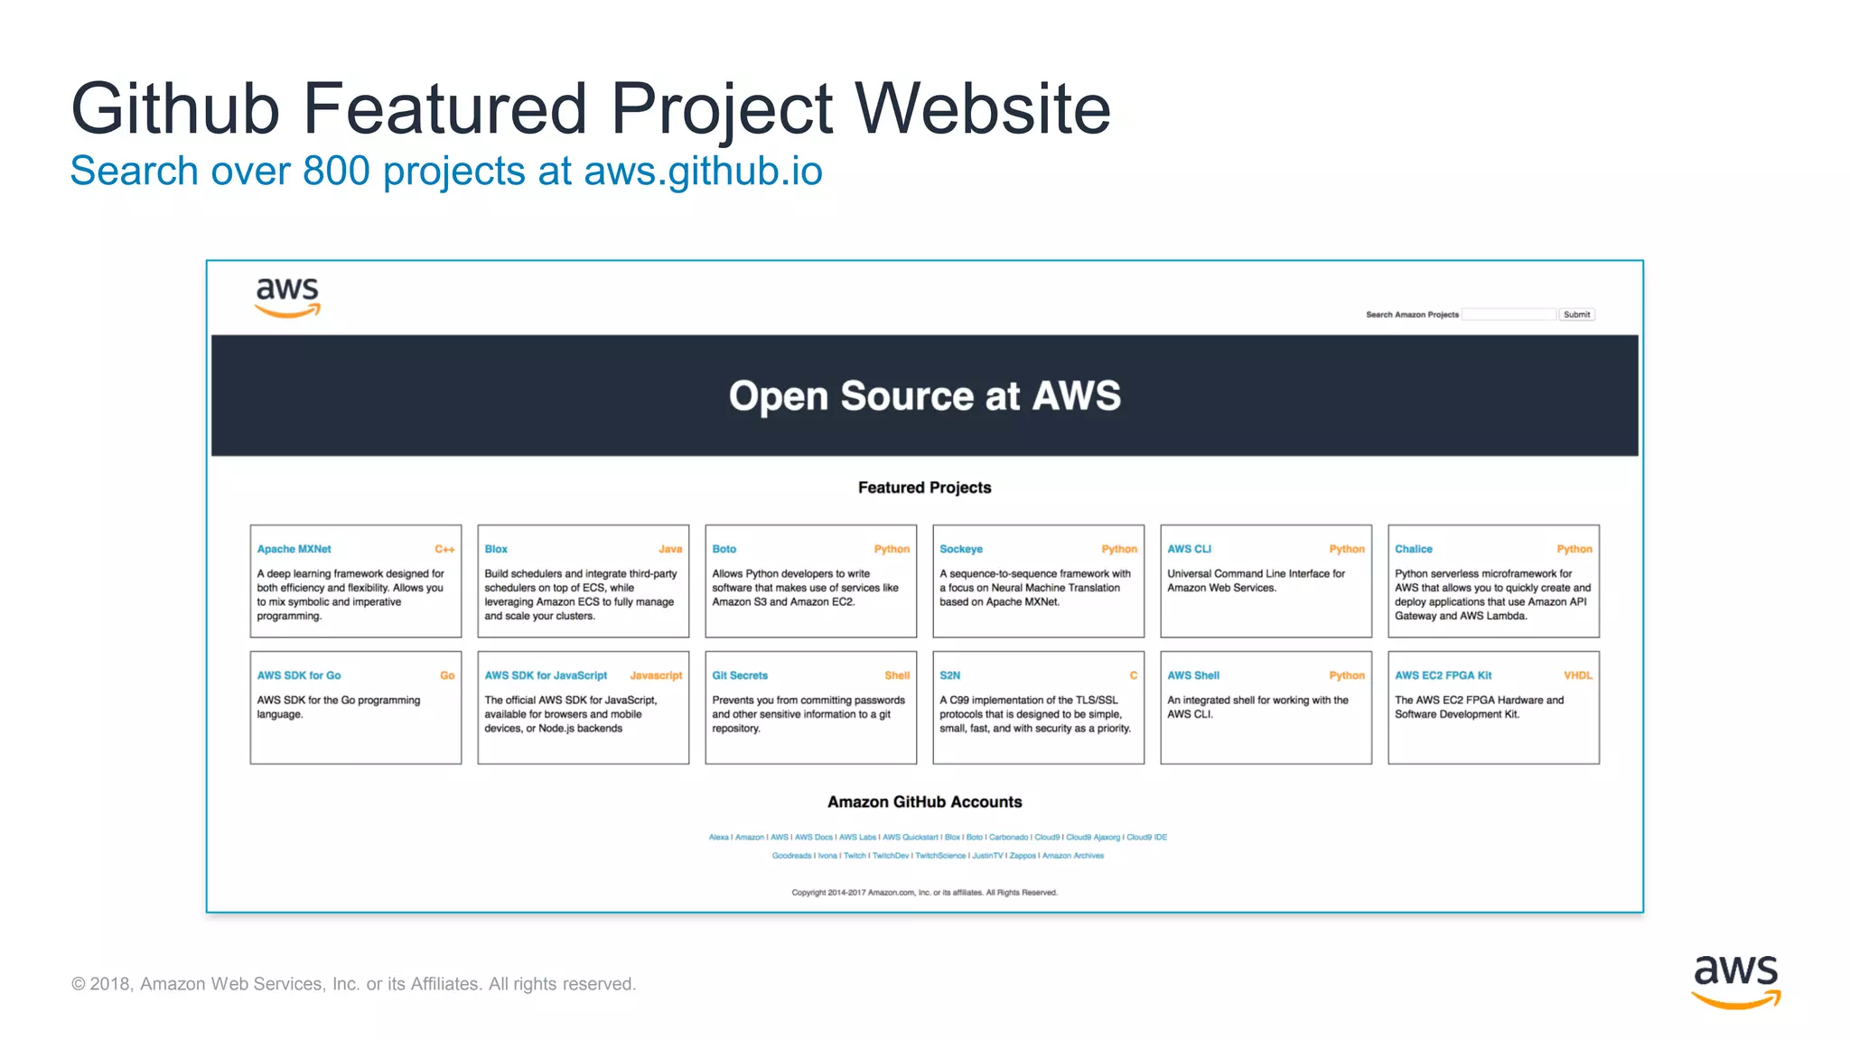
Task: Open the AWS Shell project link
Action: [1193, 675]
